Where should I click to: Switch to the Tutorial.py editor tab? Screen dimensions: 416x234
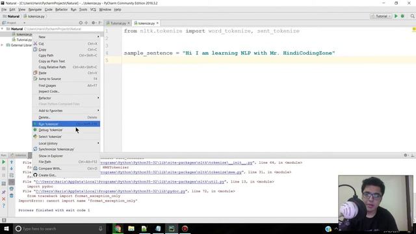pyautogui.click(x=118, y=23)
